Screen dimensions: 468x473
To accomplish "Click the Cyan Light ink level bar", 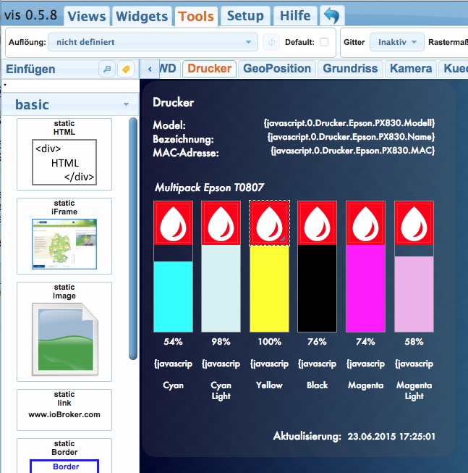I will coord(221,288).
